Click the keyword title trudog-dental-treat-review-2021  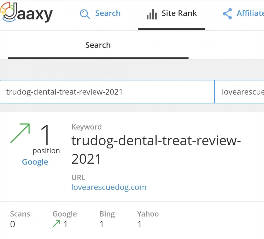(x=156, y=150)
